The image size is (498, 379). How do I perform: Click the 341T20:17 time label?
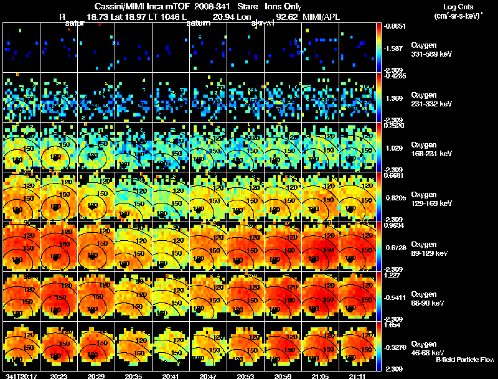click(22, 376)
